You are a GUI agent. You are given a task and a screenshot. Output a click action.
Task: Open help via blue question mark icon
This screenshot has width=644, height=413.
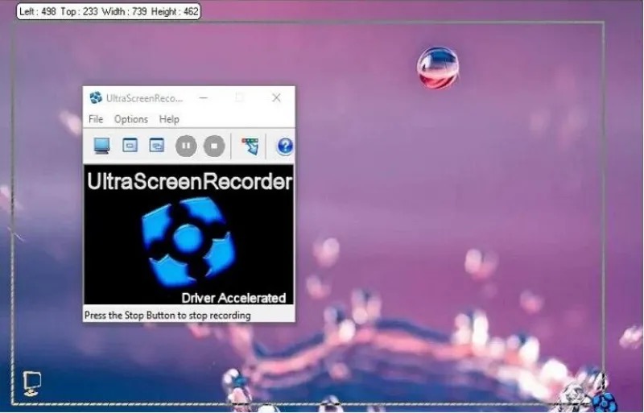pos(285,146)
